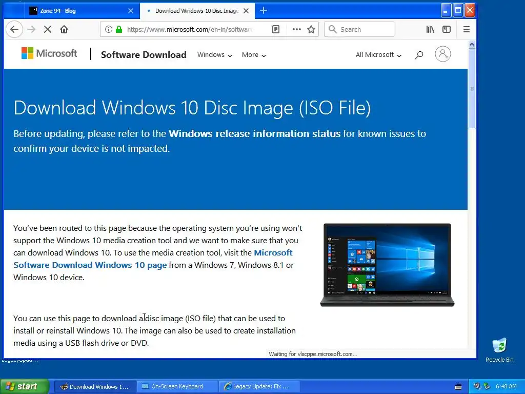Open the Software Download heading link
The image size is (525, 394).
pos(144,54)
